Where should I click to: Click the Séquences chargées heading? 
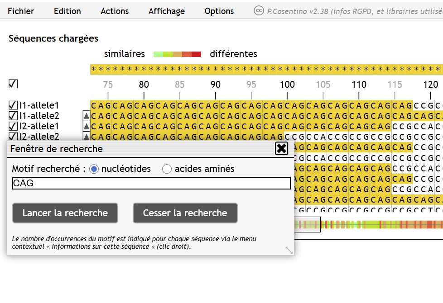coord(53,38)
